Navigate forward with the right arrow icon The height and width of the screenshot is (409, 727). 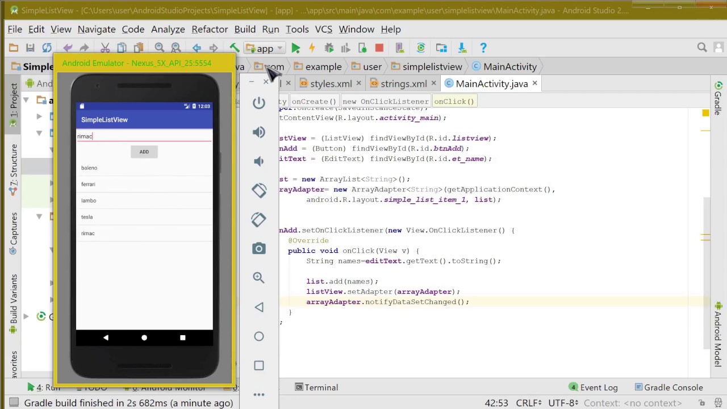point(214,48)
